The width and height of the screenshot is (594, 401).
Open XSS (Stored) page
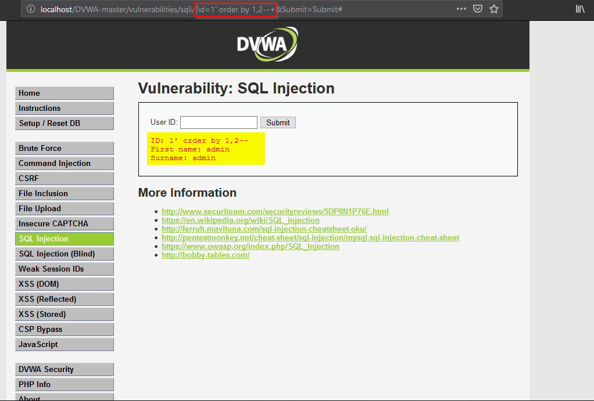point(65,315)
